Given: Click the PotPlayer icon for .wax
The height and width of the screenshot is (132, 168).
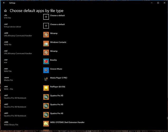Looking at the screenshot, I should point(46,88).
